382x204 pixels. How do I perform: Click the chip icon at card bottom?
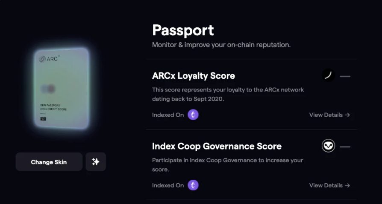(x=43, y=119)
